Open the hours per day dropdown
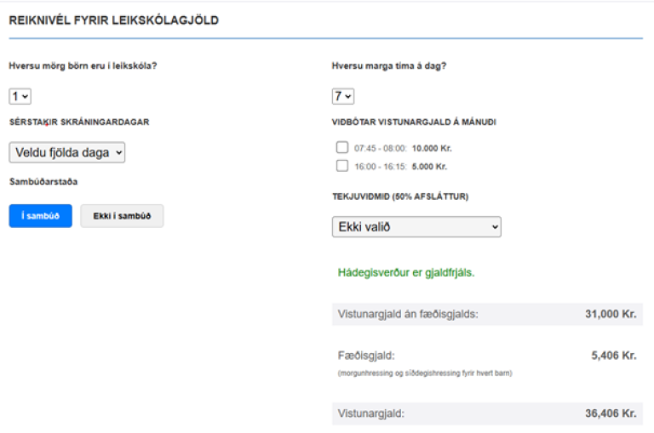The image size is (654, 433). (342, 97)
